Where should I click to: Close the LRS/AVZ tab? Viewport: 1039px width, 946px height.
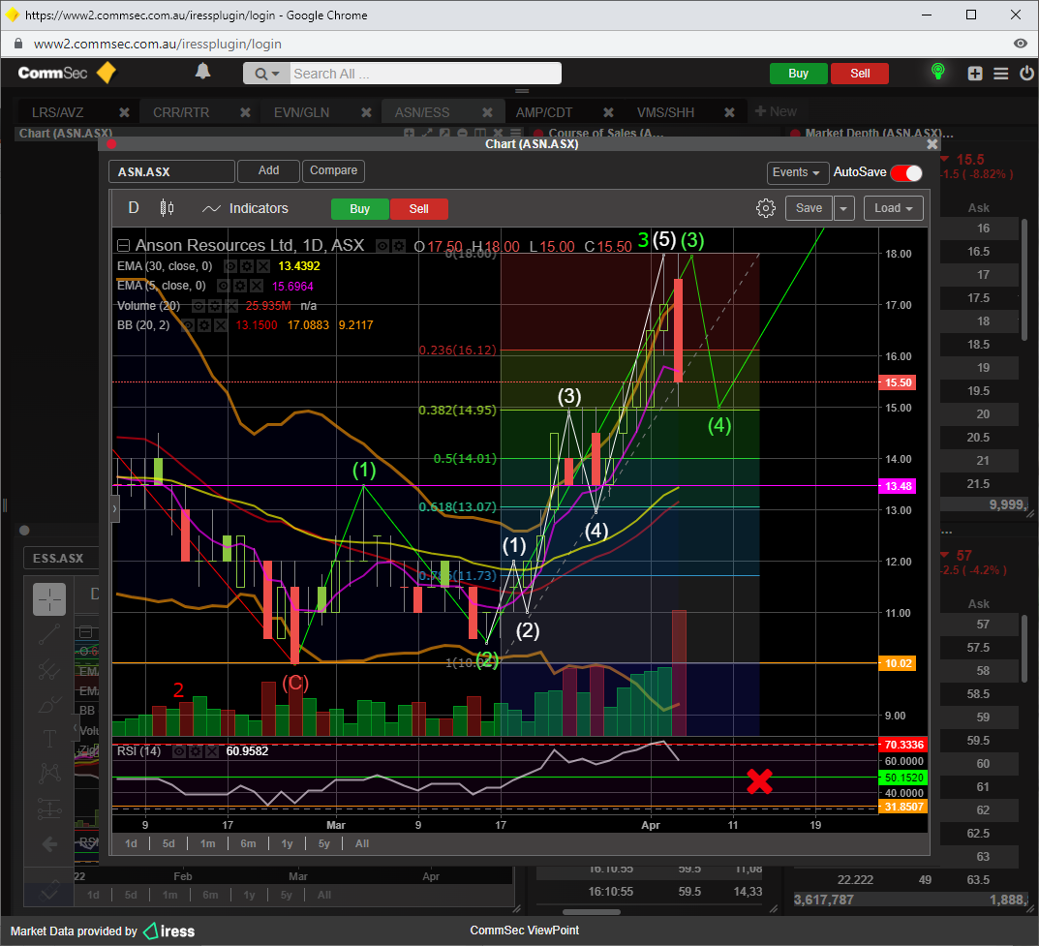[x=124, y=112]
